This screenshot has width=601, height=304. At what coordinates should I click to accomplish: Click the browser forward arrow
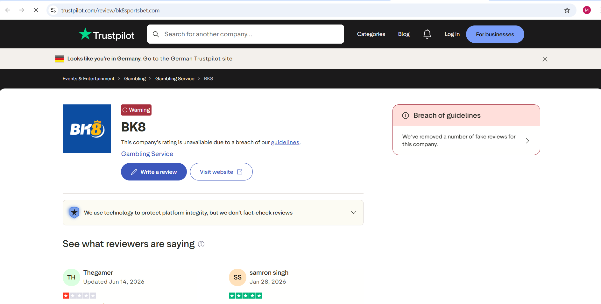click(x=22, y=10)
